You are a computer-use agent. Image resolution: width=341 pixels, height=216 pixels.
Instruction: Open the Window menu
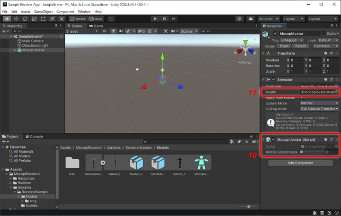[x=84, y=11]
